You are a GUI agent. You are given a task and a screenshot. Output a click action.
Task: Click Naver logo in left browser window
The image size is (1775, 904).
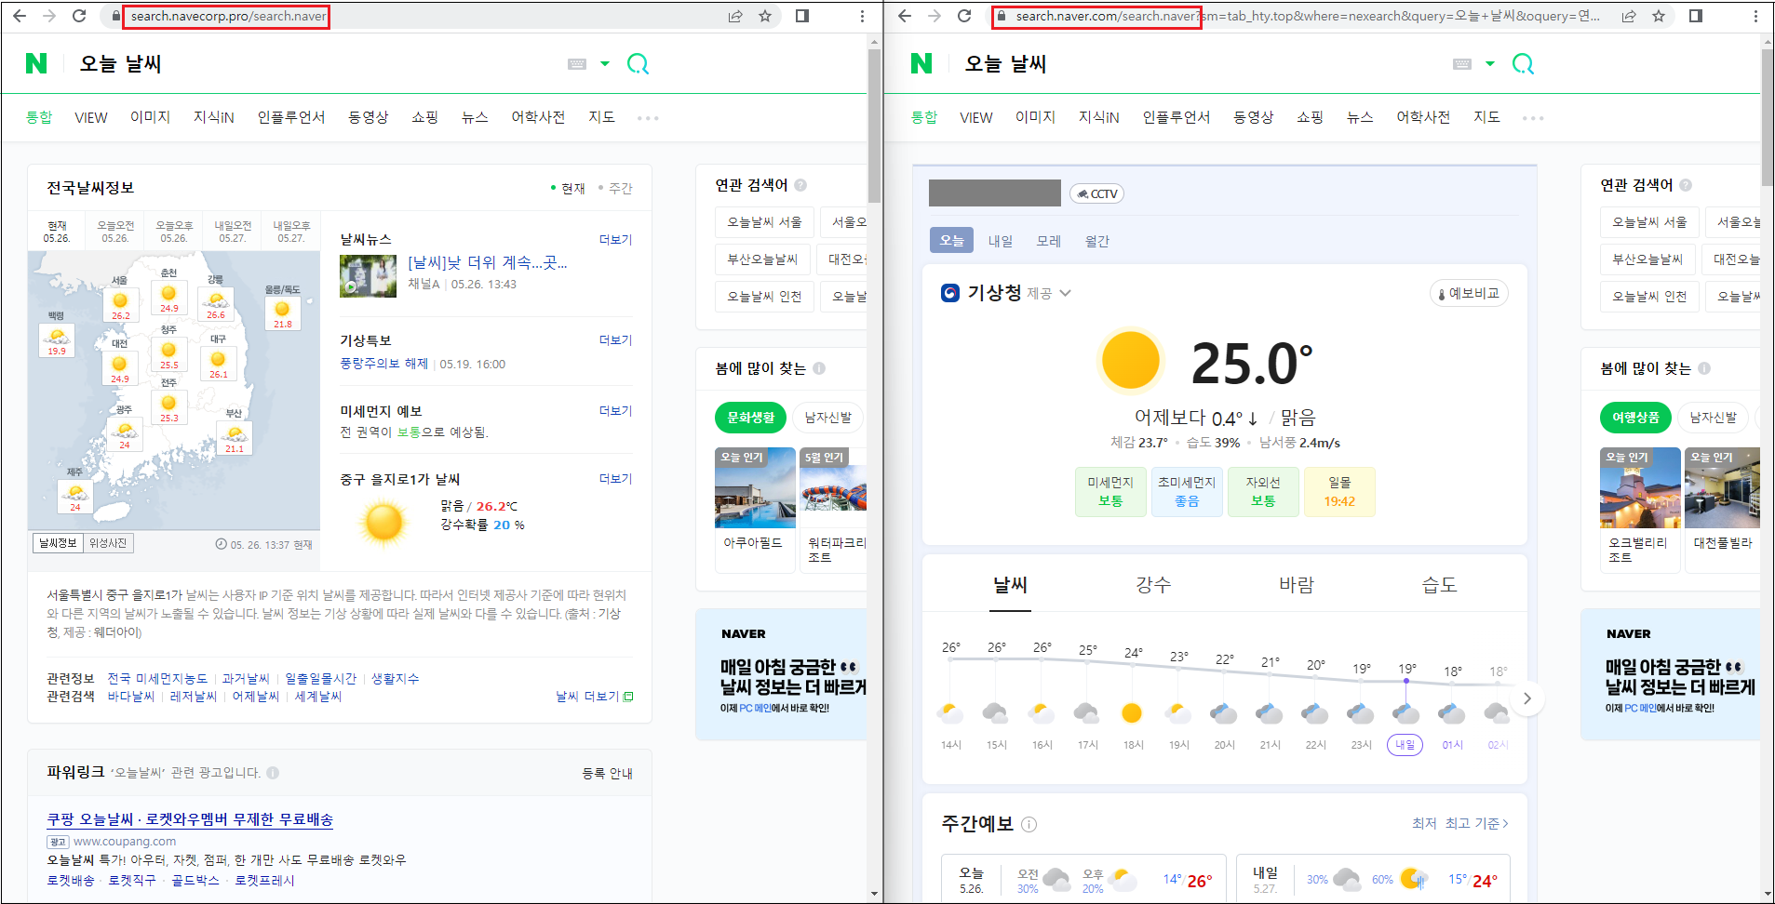pyautogui.click(x=36, y=63)
